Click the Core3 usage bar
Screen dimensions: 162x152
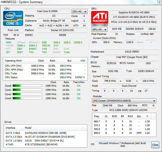click(x=27, y=98)
